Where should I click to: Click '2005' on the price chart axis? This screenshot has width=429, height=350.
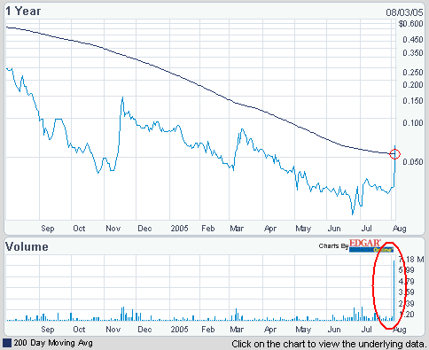(179, 229)
